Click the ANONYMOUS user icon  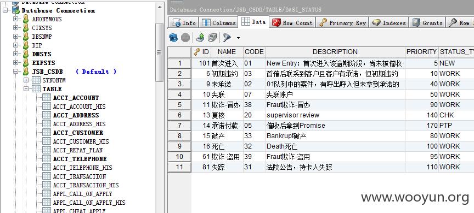click(x=26, y=19)
